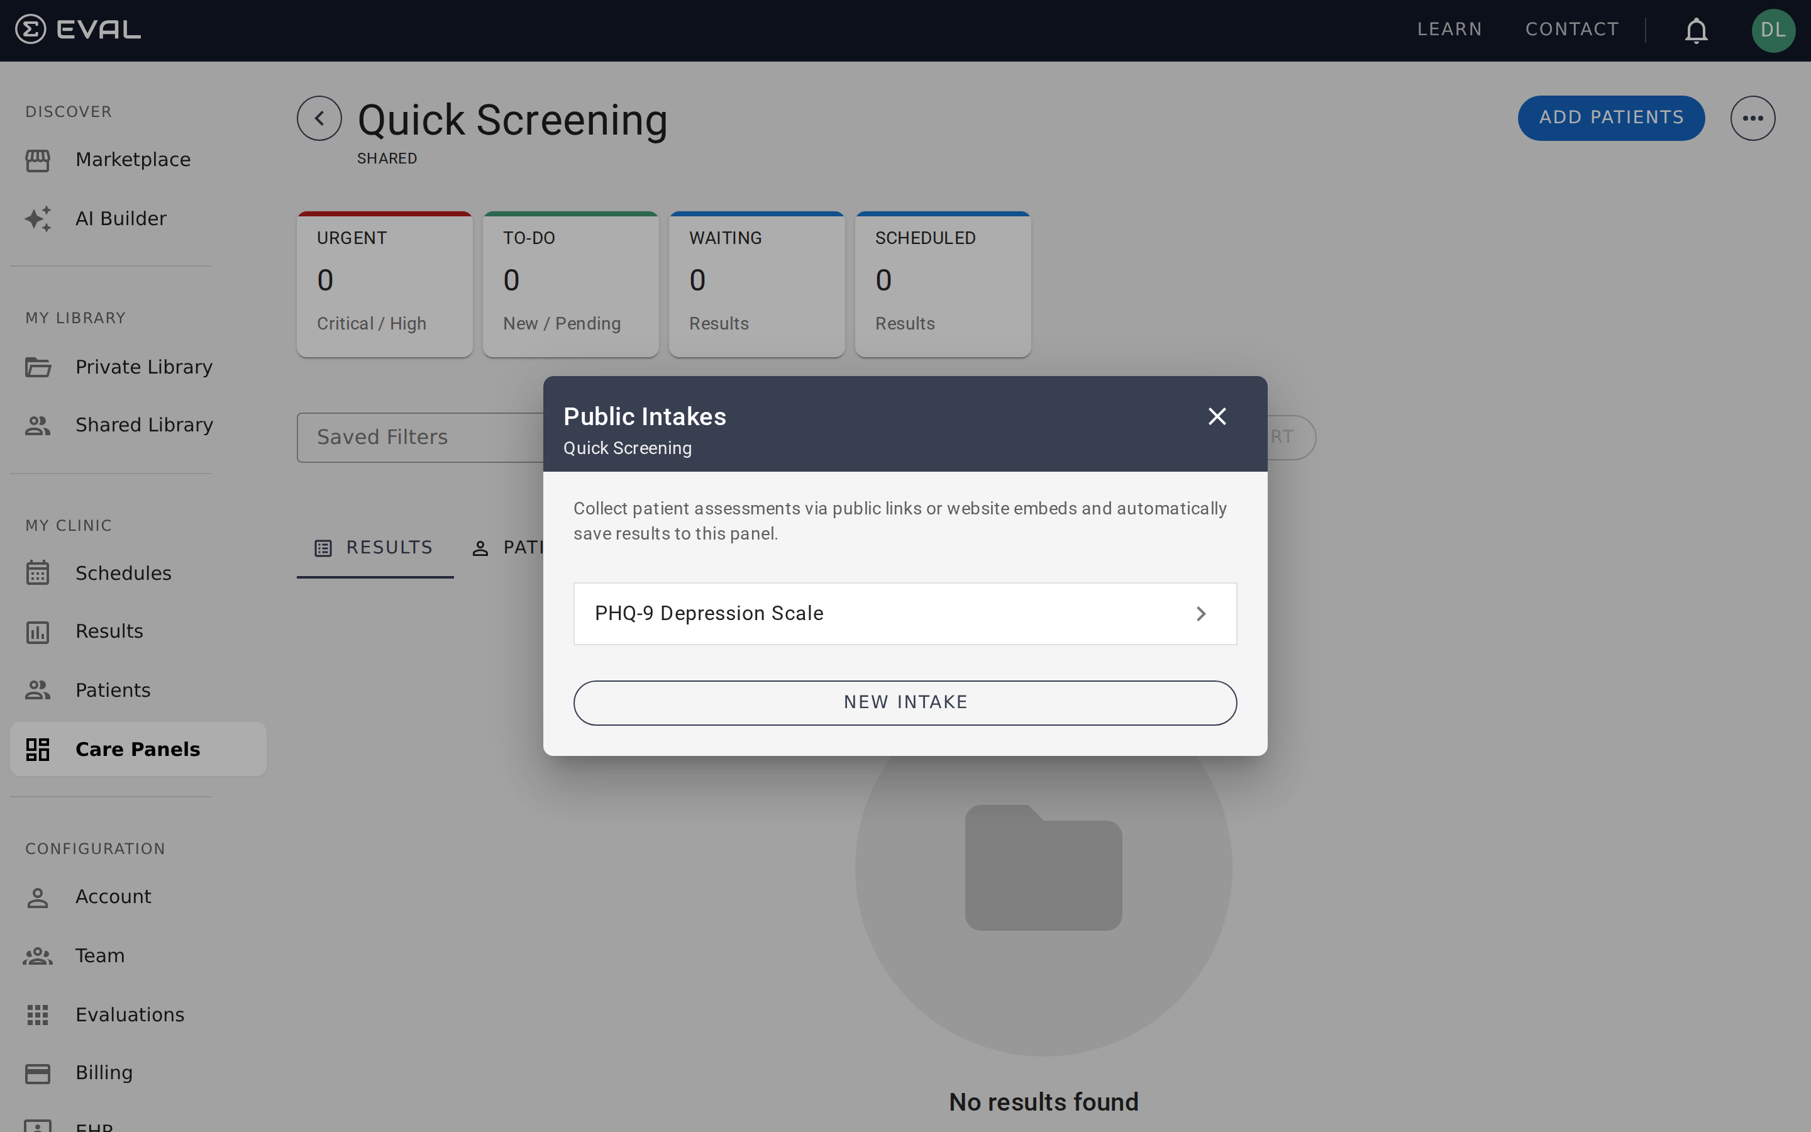
Task: Select the Scheduled results card
Action: [x=942, y=284]
